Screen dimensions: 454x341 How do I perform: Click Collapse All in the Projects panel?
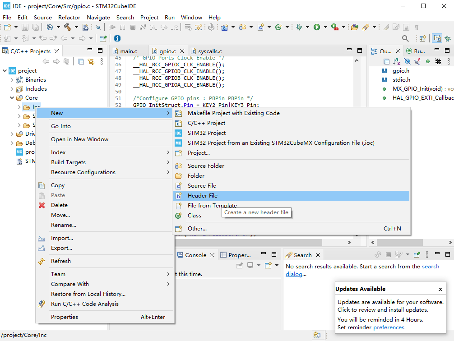tap(81, 61)
